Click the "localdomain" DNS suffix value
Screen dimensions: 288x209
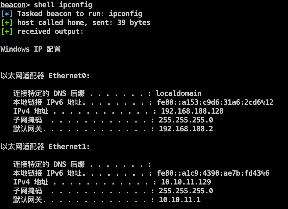pyautogui.click(x=179, y=94)
